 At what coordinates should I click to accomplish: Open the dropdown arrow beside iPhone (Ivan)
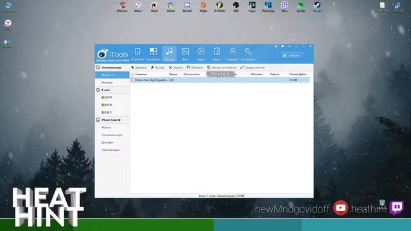119,120
